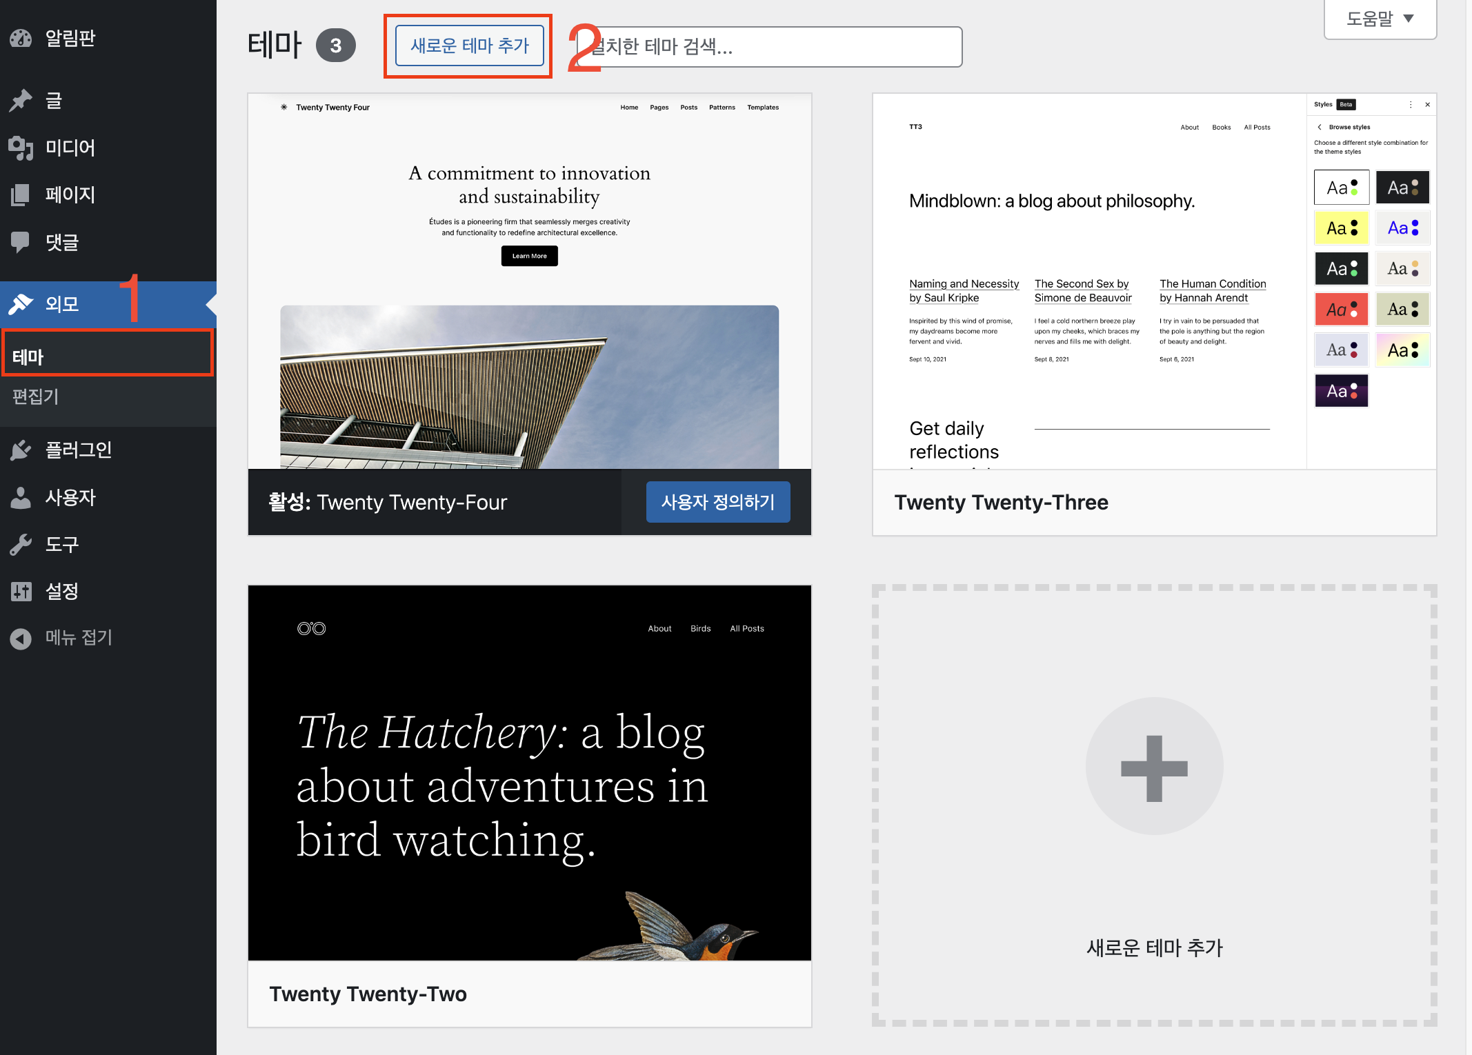Collapse the sidebar with the 메뉴 접기 arrow
This screenshot has width=1472, height=1055.
tap(21, 638)
